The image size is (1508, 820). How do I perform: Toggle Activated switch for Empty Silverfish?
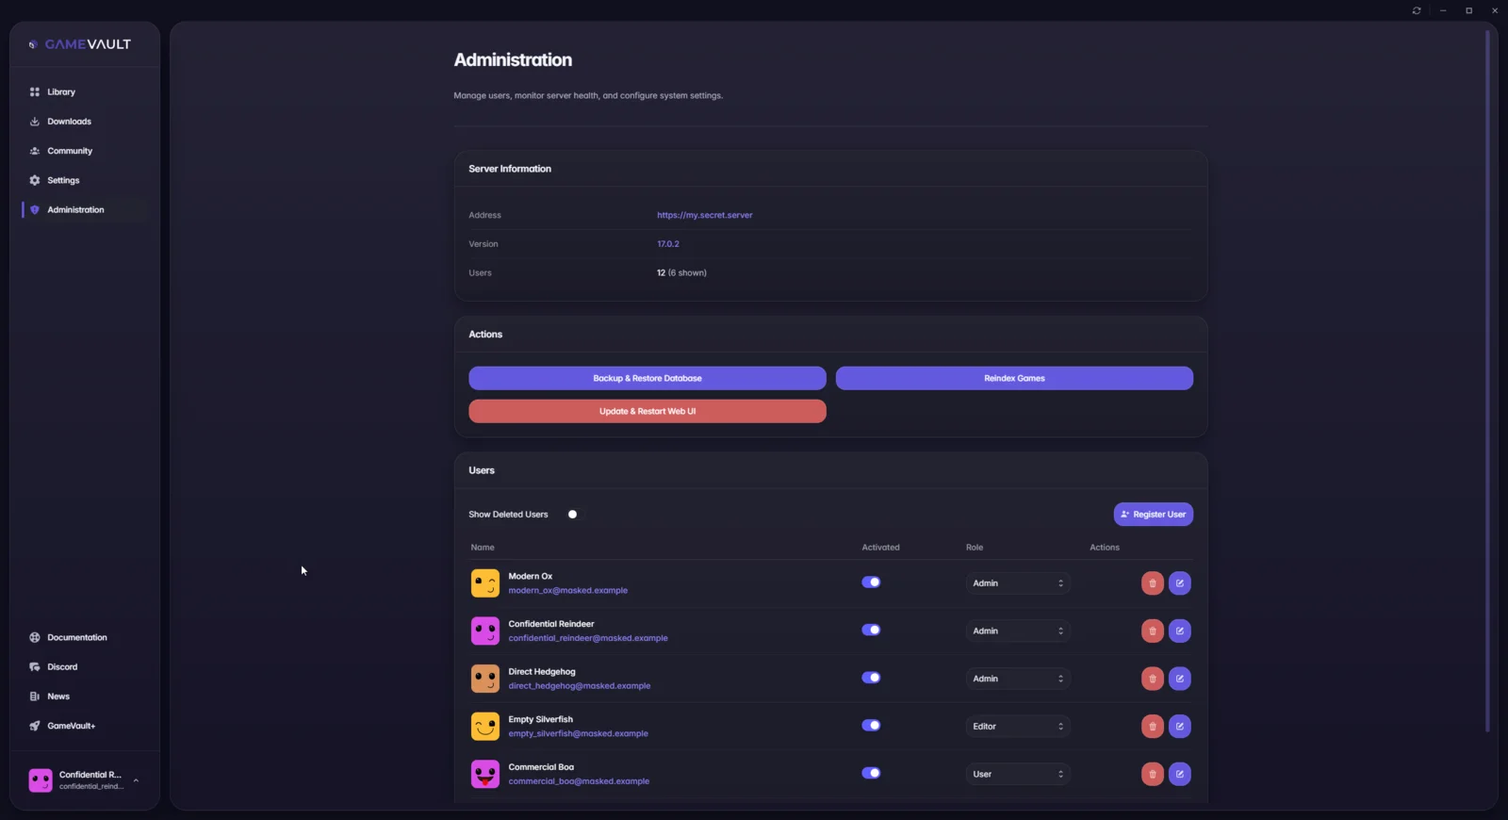(x=871, y=726)
